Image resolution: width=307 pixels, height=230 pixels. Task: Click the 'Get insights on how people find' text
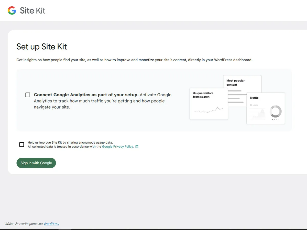click(x=134, y=60)
